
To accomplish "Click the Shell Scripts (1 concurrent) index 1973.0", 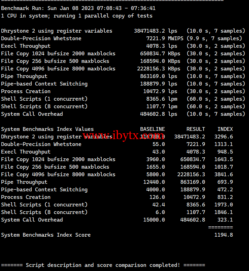I will (224, 205).
